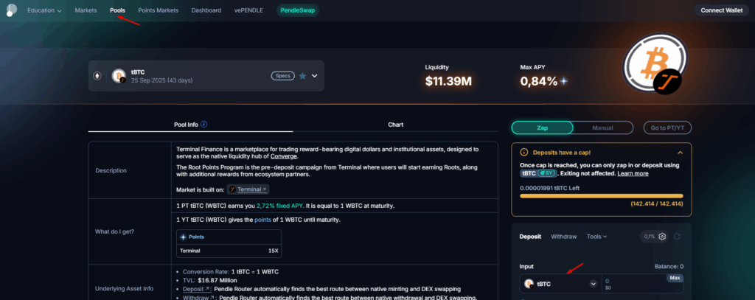Click the Terminal 15X points row
The width and height of the screenshot is (755, 300).
pos(229,251)
